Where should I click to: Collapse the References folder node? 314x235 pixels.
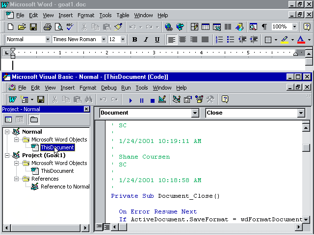[x=16, y=179]
